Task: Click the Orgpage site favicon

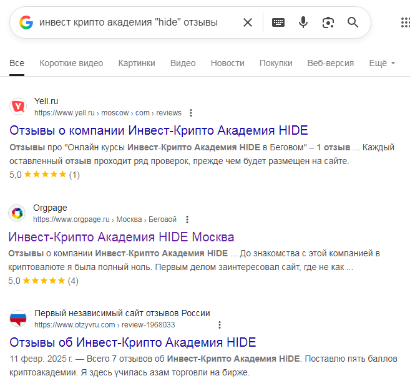Action: click(x=17, y=213)
